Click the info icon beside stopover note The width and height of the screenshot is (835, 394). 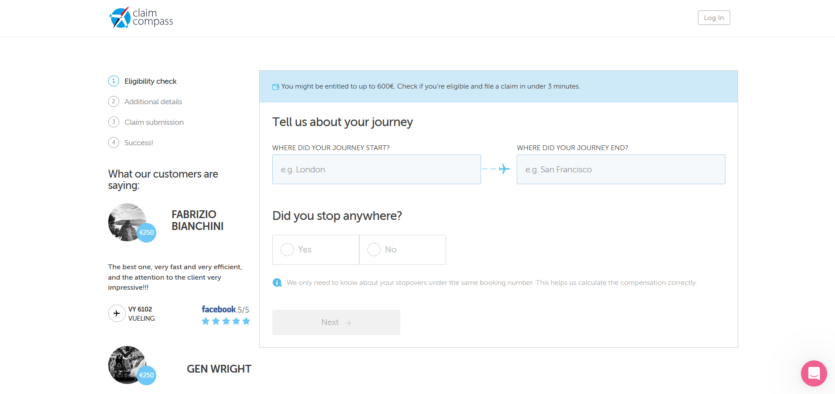point(277,283)
